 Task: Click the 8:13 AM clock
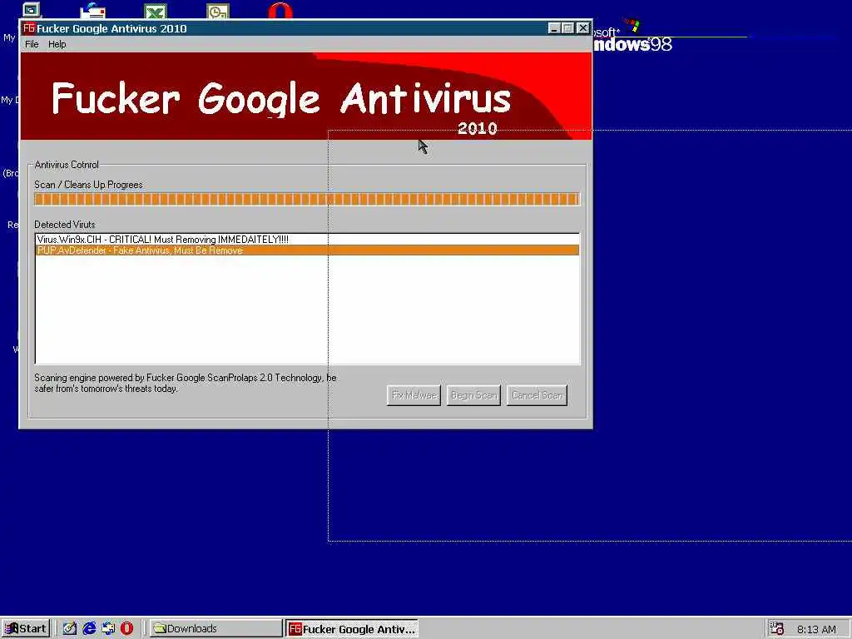817,629
